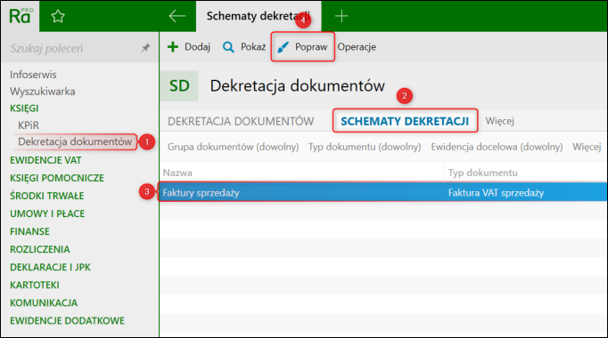The height and width of the screenshot is (338, 608).
Task: Pin the command search panel
Action: 145,48
